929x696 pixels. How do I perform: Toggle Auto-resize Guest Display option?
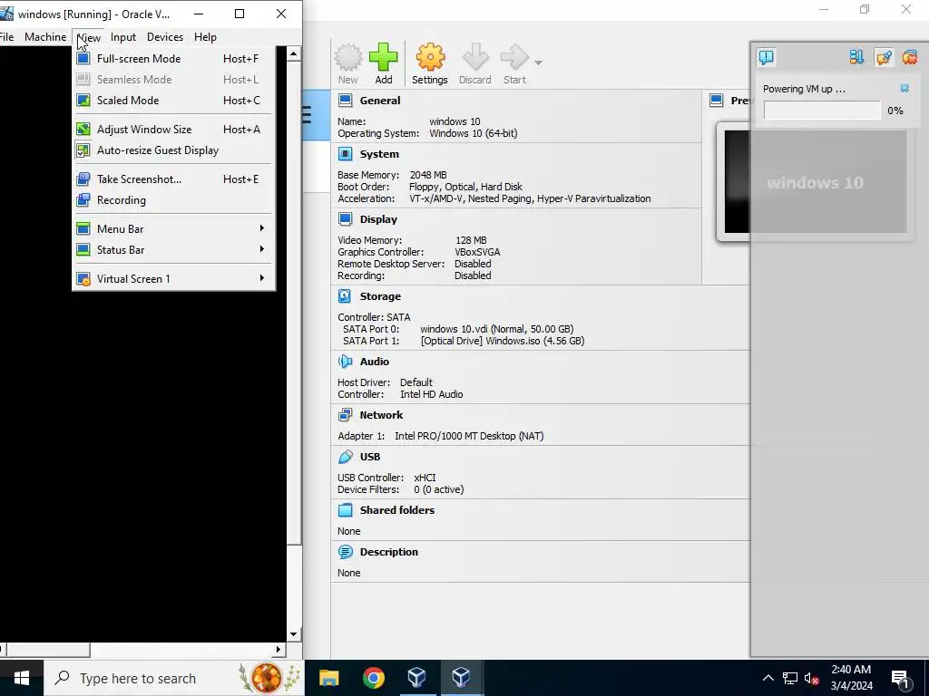(x=173, y=150)
